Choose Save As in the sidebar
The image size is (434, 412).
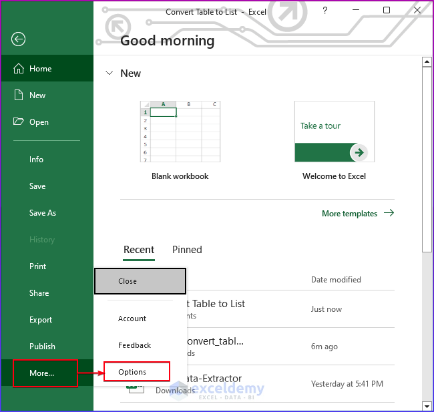tap(43, 212)
